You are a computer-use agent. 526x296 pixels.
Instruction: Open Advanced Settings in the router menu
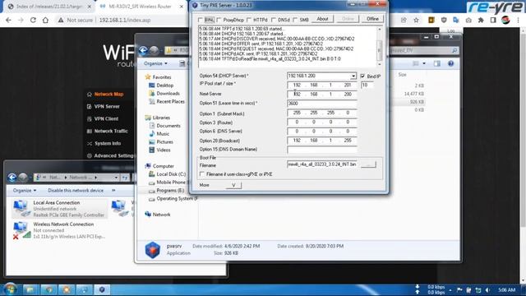tap(113, 155)
